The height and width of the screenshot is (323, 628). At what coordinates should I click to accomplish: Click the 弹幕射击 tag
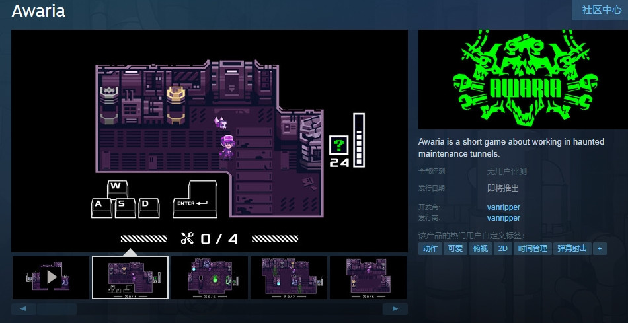click(572, 248)
